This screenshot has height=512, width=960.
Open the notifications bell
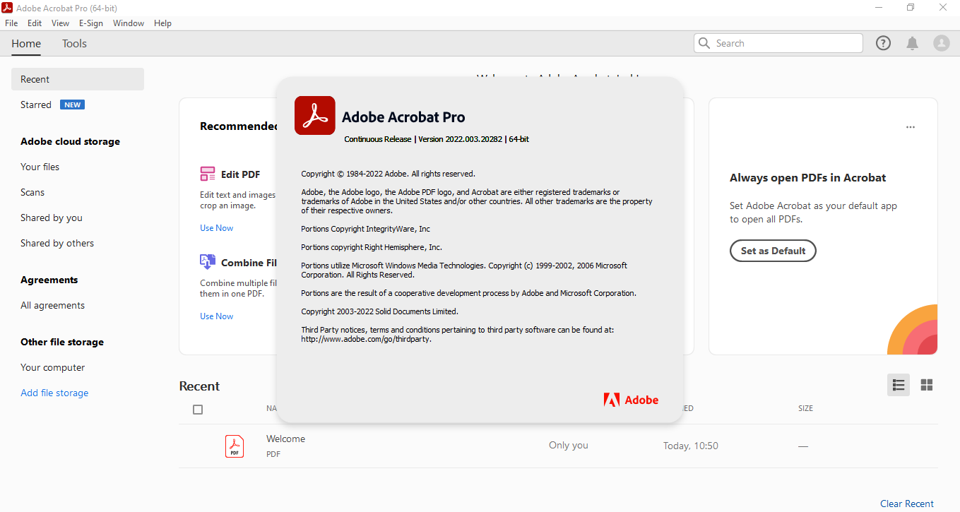click(x=913, y=43)
